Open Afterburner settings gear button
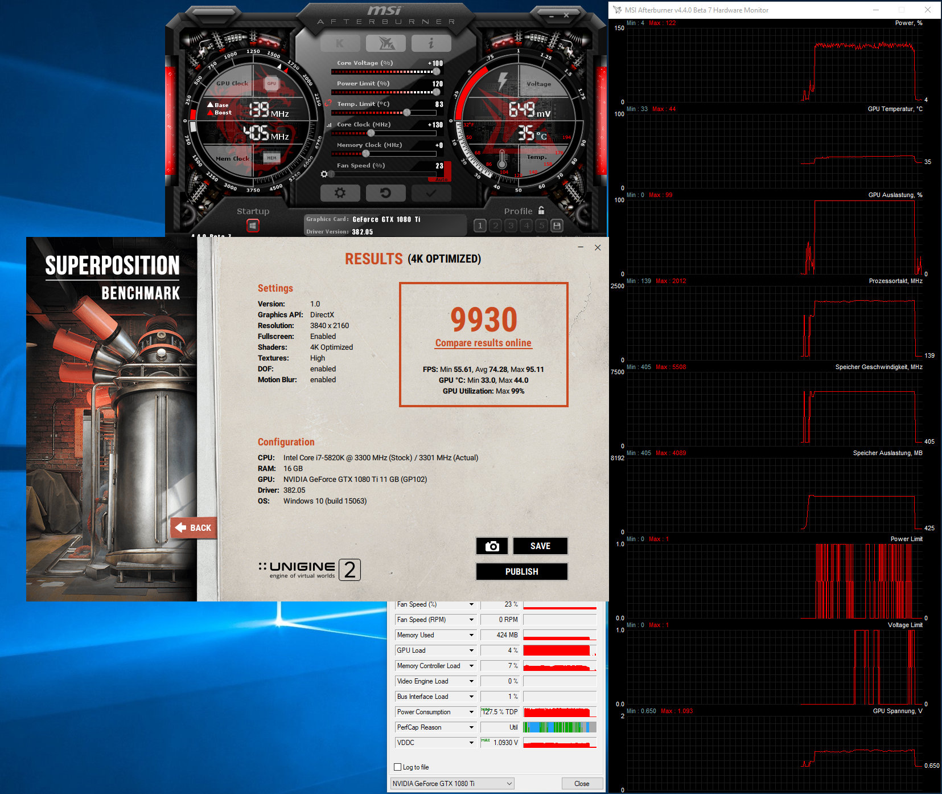Image resolution: width=942 pixels, height=794 pixels. [x=340, y=193]
